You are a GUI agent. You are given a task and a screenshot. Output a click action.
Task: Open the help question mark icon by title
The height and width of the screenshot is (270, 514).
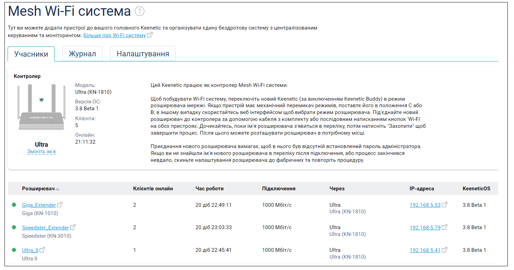point(139,12)
